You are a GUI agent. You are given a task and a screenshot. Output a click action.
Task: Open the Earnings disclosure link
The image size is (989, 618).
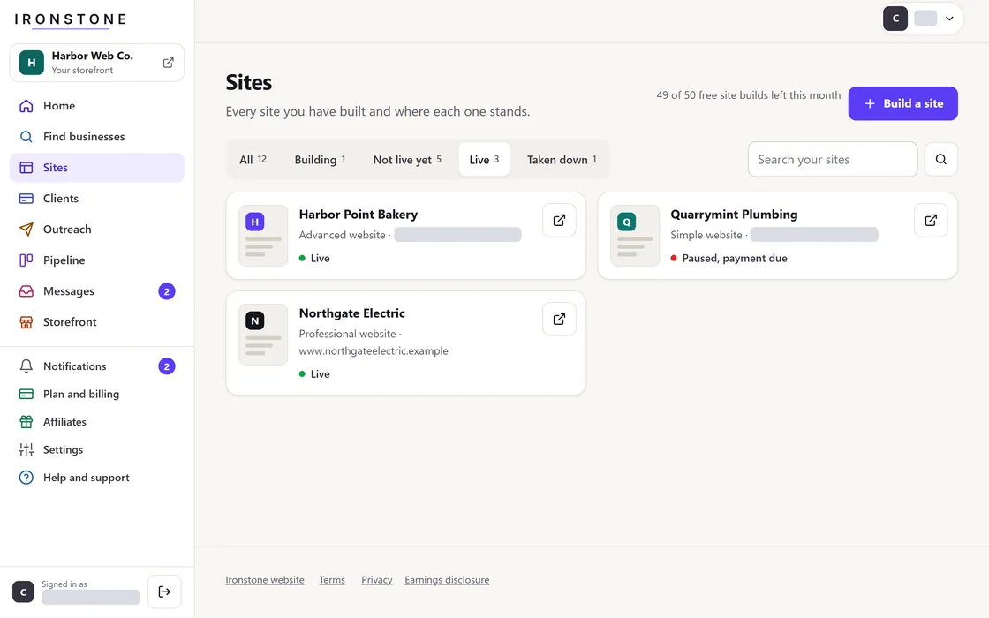point(447,580)
